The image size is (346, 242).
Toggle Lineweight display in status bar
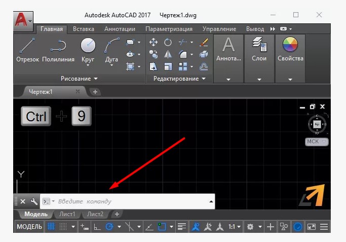point(181,227)
